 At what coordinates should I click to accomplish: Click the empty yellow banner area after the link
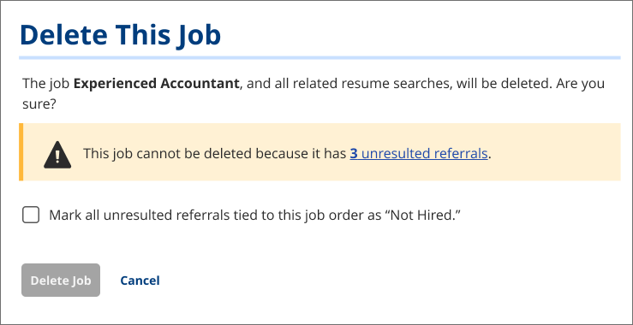(555, 154)
